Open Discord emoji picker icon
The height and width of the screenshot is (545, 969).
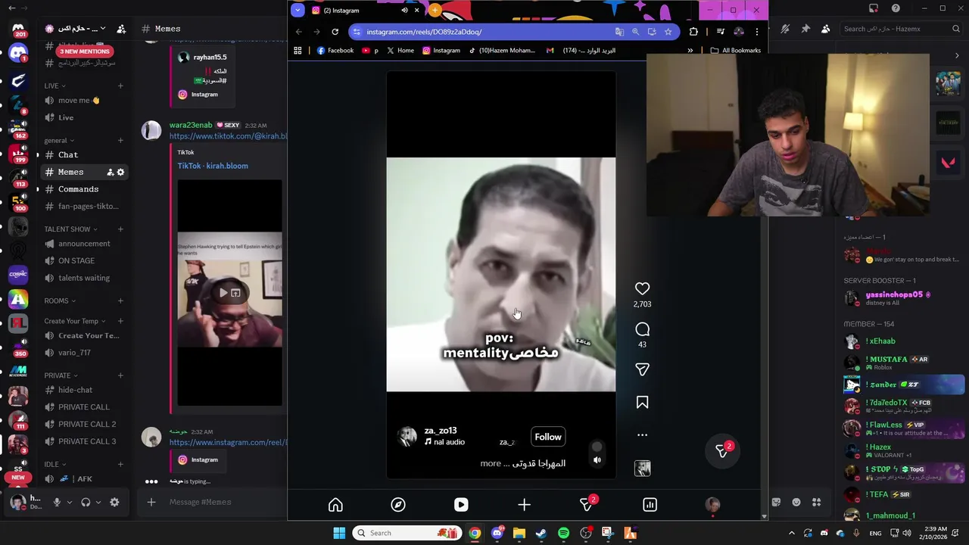point(796,502)
